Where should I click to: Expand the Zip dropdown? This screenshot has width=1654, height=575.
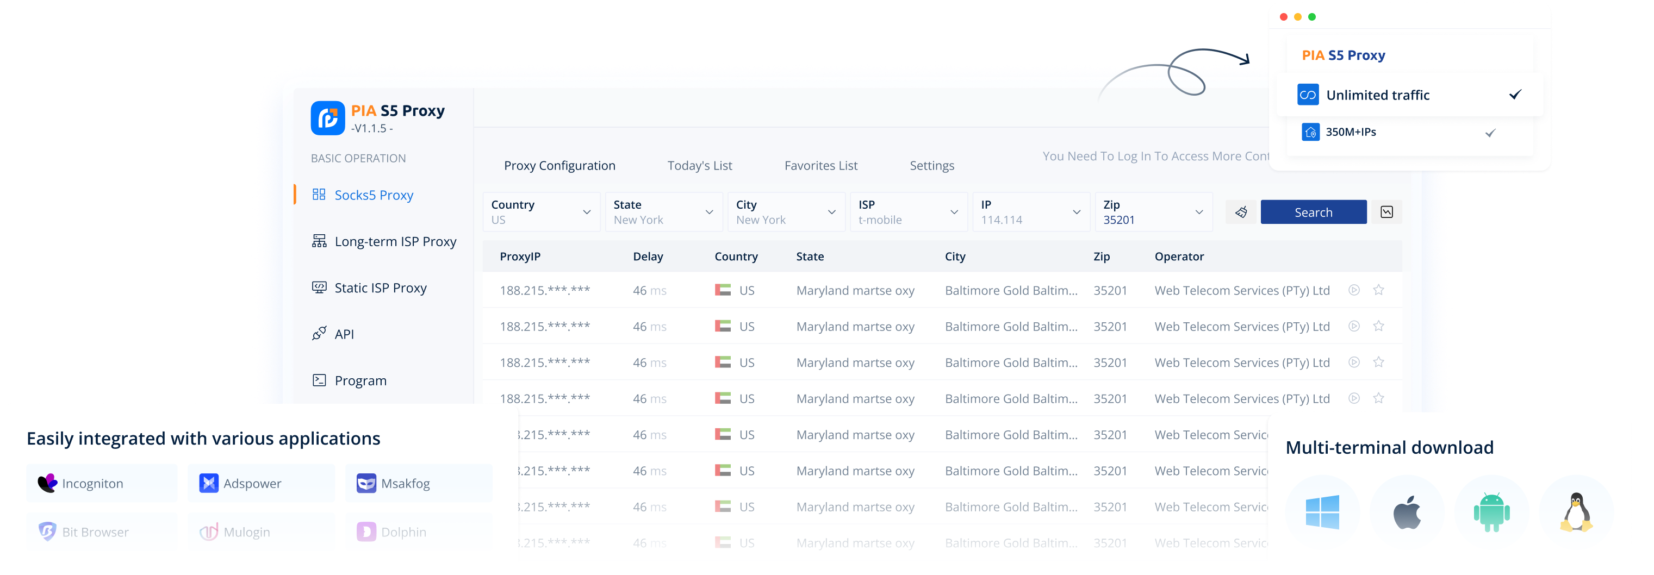coord(1154,212)
